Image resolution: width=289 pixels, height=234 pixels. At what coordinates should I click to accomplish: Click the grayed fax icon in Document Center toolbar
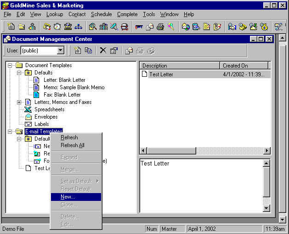click(151, 51)
